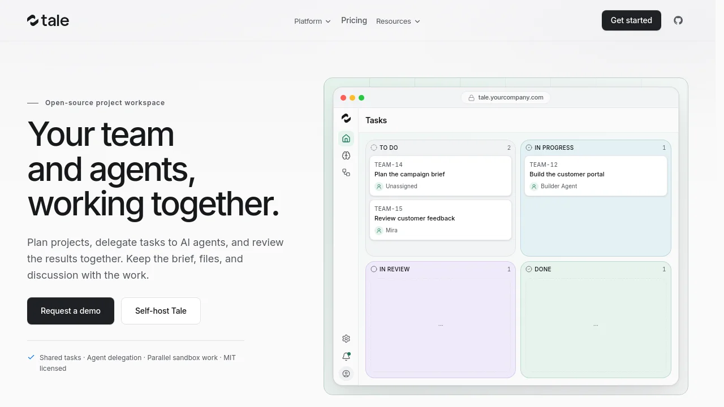Click the blue checkmark beside Shared tasks

31,357
